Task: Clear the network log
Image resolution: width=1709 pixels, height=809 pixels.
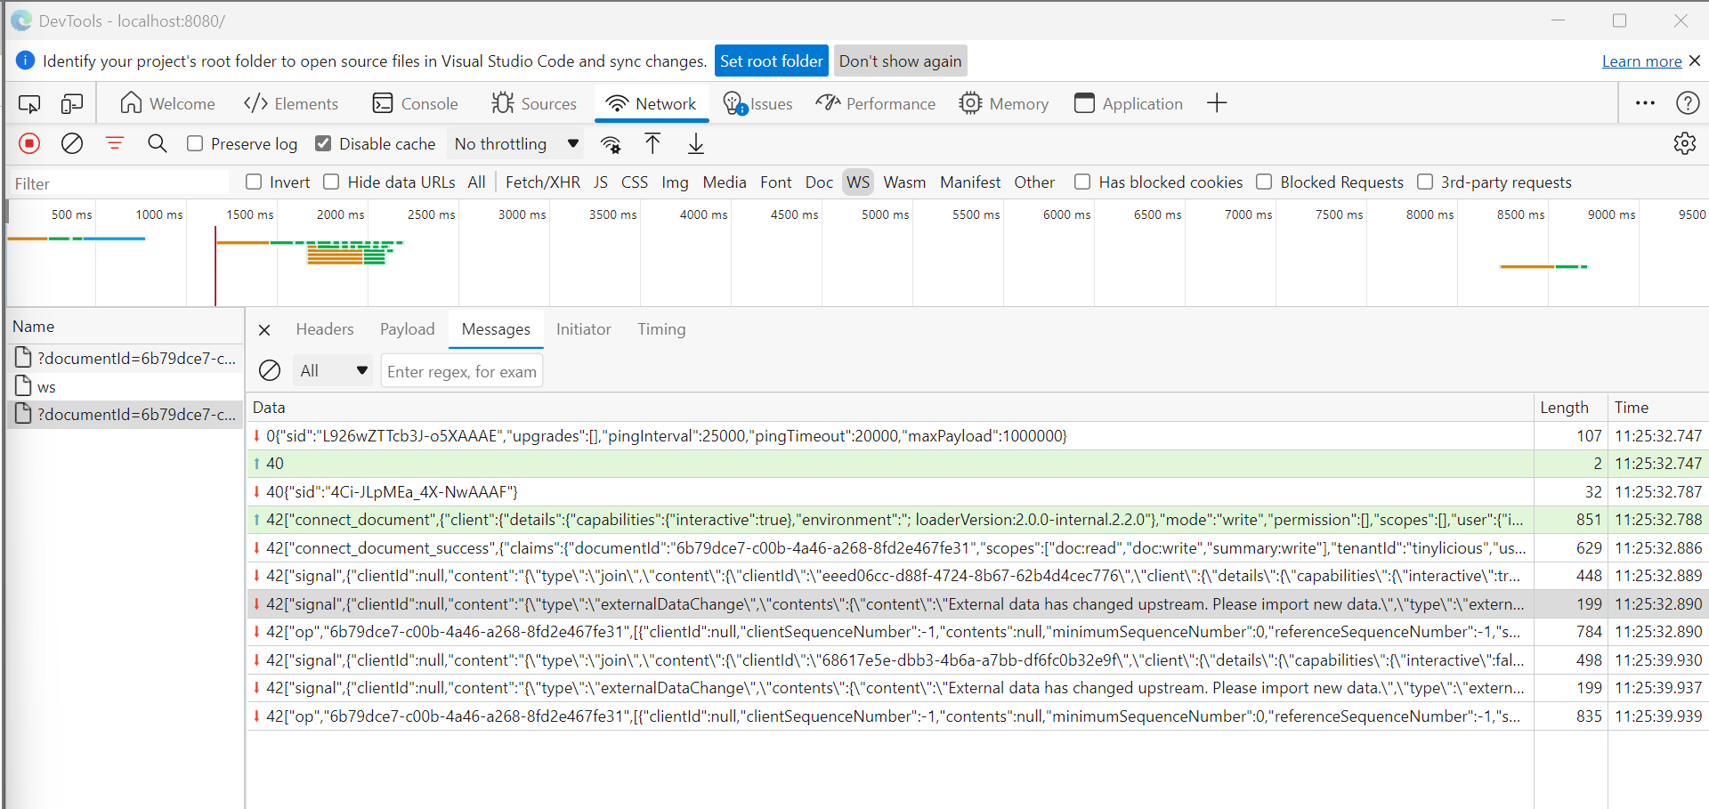Action: click(71, 143)
